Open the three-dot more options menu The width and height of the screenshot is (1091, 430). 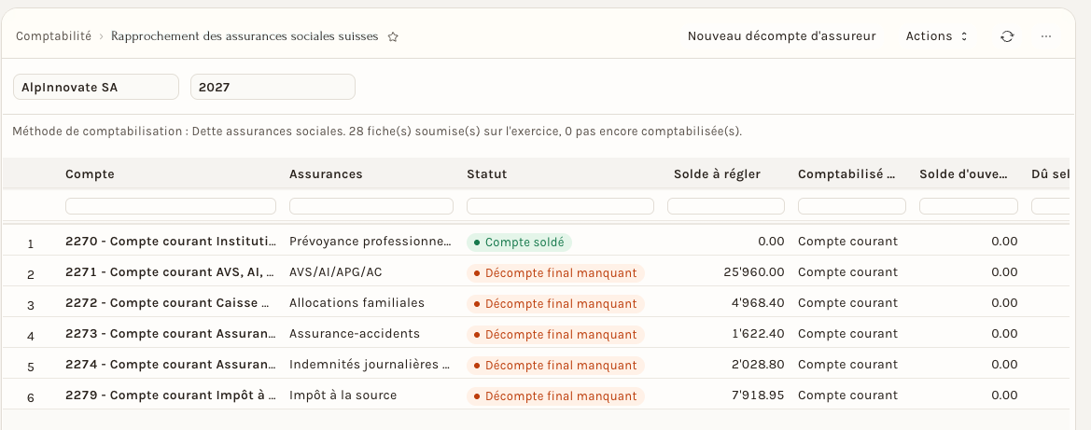coord(1046,36)
